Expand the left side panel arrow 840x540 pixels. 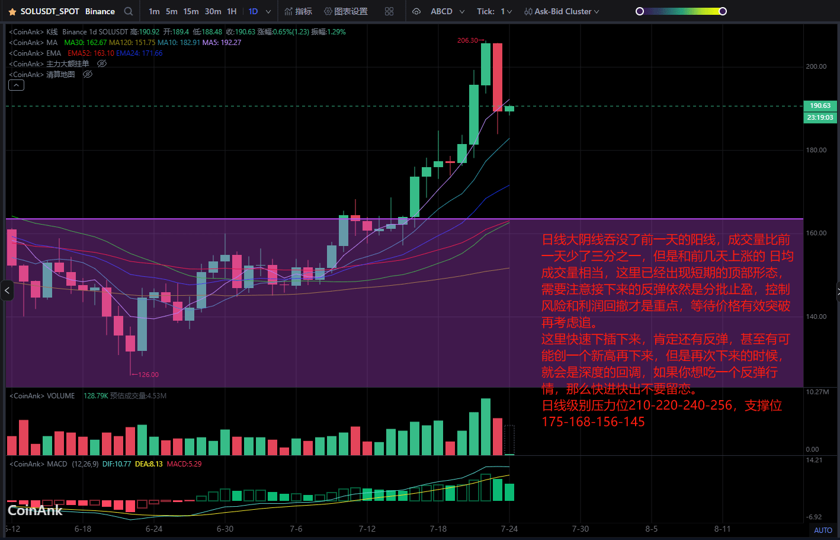[7, 290]
